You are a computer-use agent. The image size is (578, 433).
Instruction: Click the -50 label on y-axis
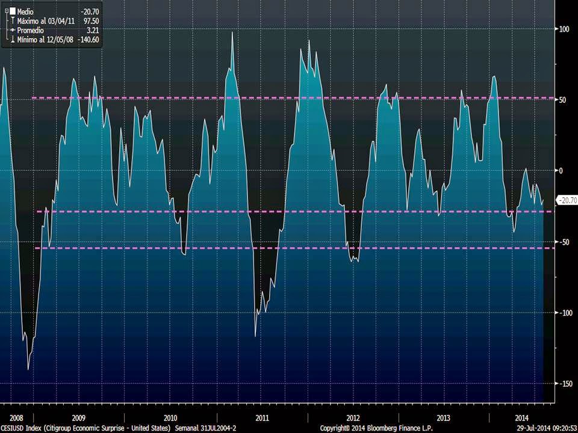pyautogui.click(x=564, y=242)
